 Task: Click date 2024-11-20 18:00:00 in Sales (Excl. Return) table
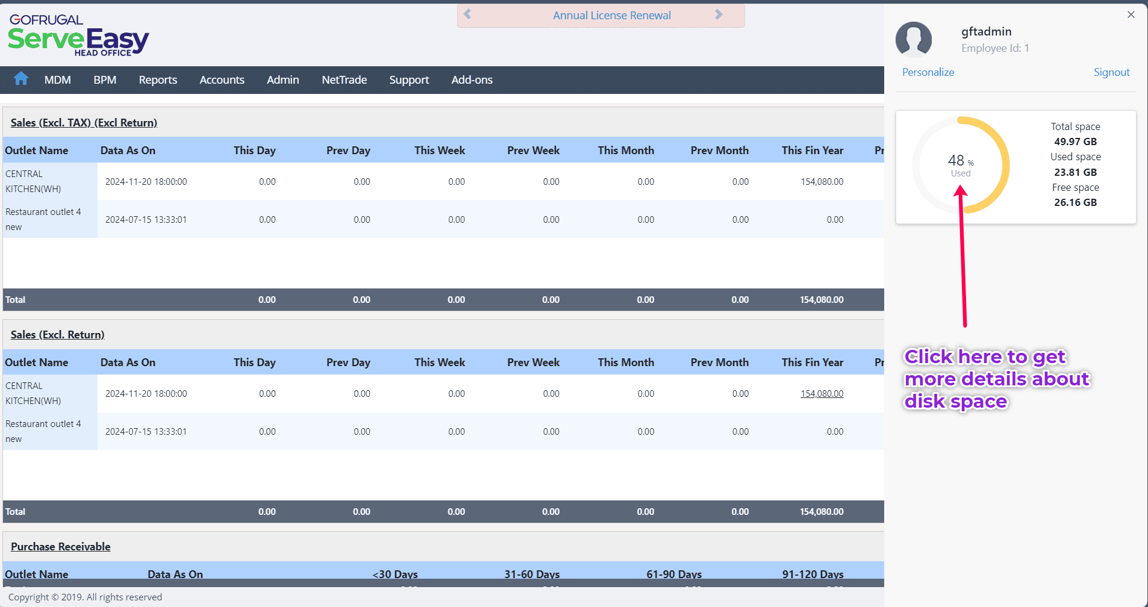[x=146, y=394]
